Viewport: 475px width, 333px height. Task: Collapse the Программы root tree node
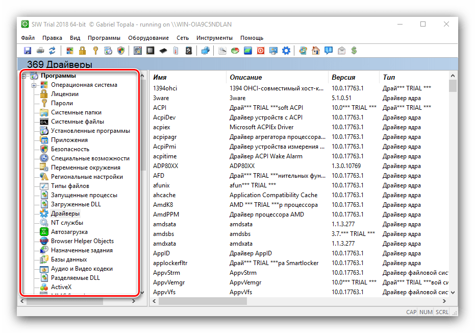tap(24, 76)
